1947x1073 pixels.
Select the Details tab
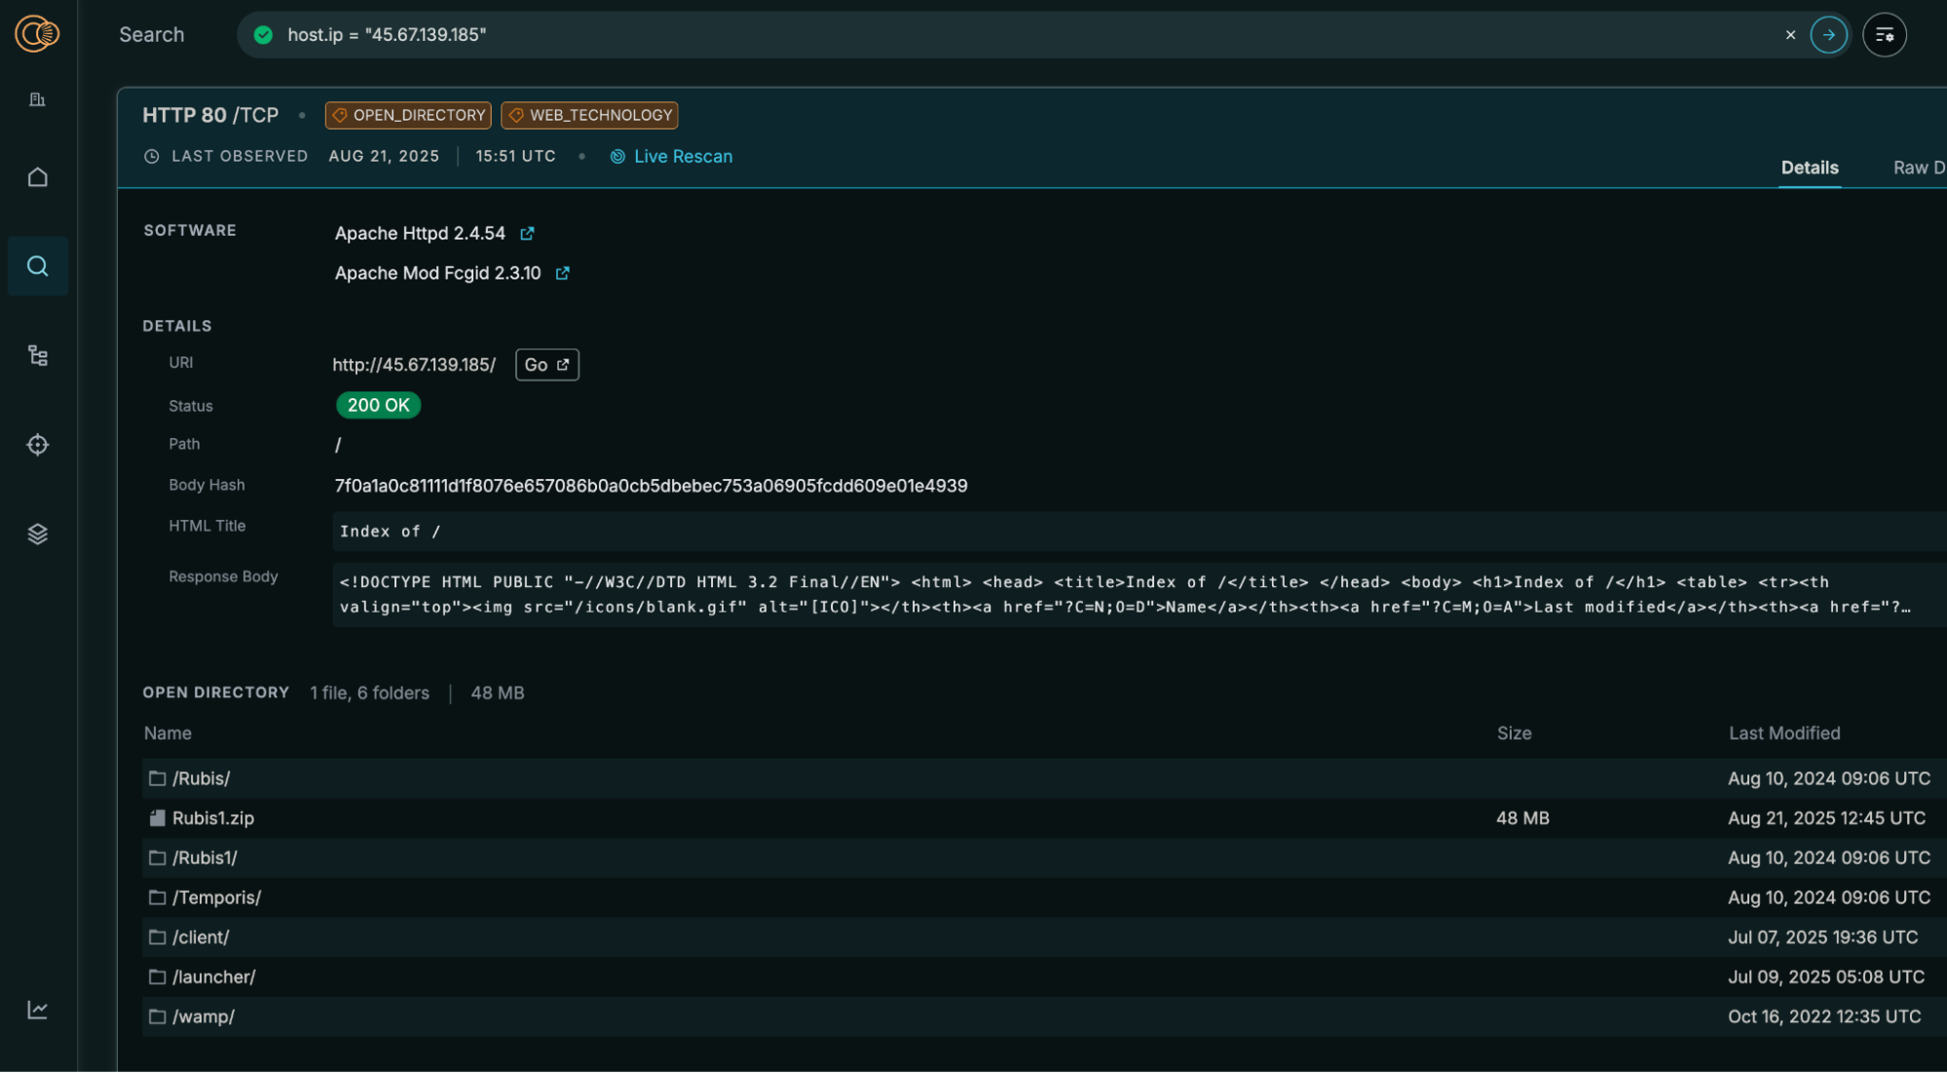pyautogui.click(x=1810, y=167)
